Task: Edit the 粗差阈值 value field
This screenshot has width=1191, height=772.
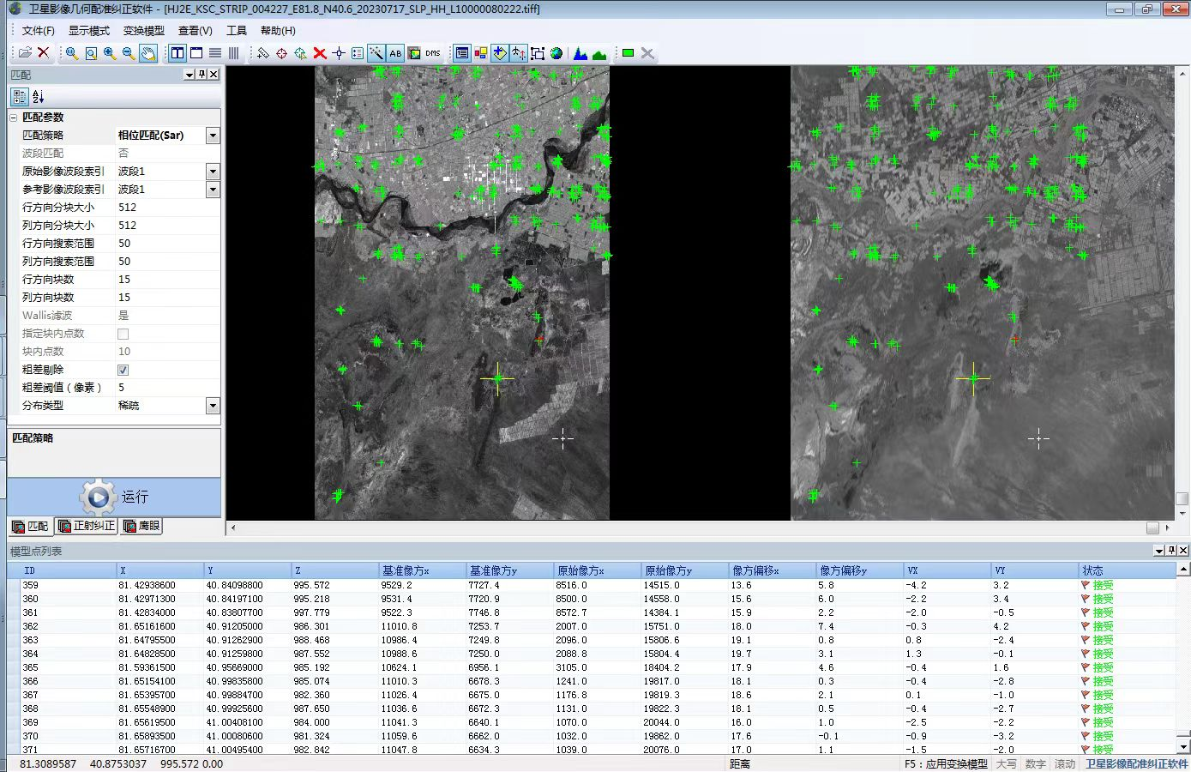Action: (x=163, y=388)
